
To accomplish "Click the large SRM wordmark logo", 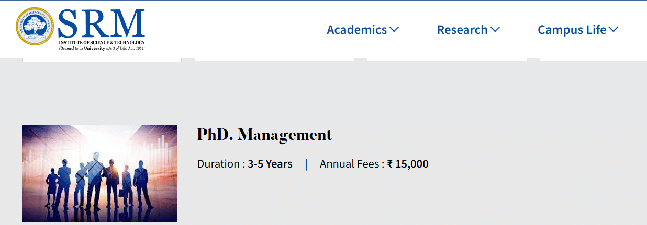I will pos(102,24).
